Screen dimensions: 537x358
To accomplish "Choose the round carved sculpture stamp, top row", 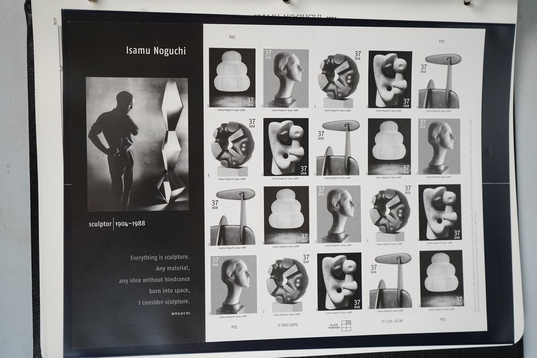I will pyautogui.click(x=338, y=78).
